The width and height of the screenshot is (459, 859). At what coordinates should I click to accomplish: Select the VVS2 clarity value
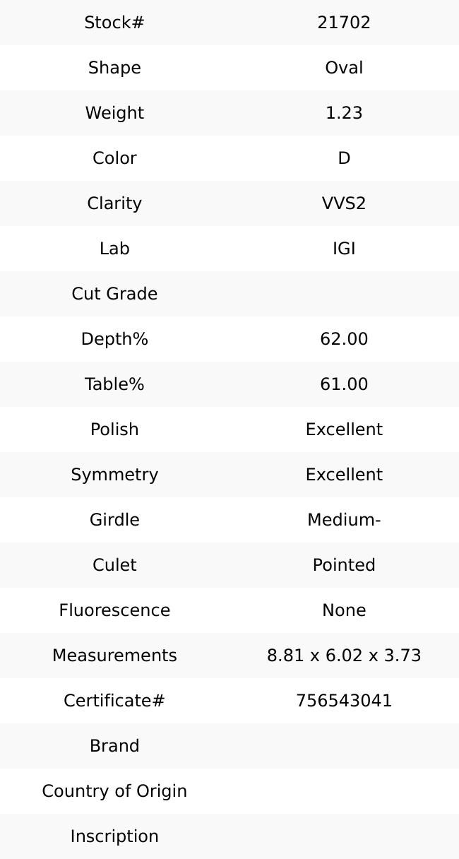pos(344,203)
